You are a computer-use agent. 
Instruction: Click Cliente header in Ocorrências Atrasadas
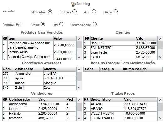point(60,69)
